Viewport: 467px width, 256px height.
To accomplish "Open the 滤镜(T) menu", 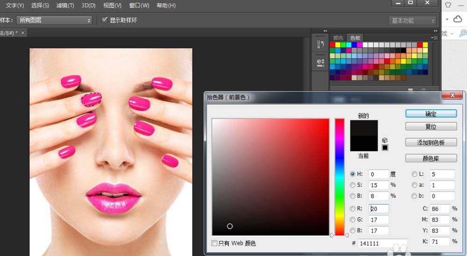I will point(65,6).
